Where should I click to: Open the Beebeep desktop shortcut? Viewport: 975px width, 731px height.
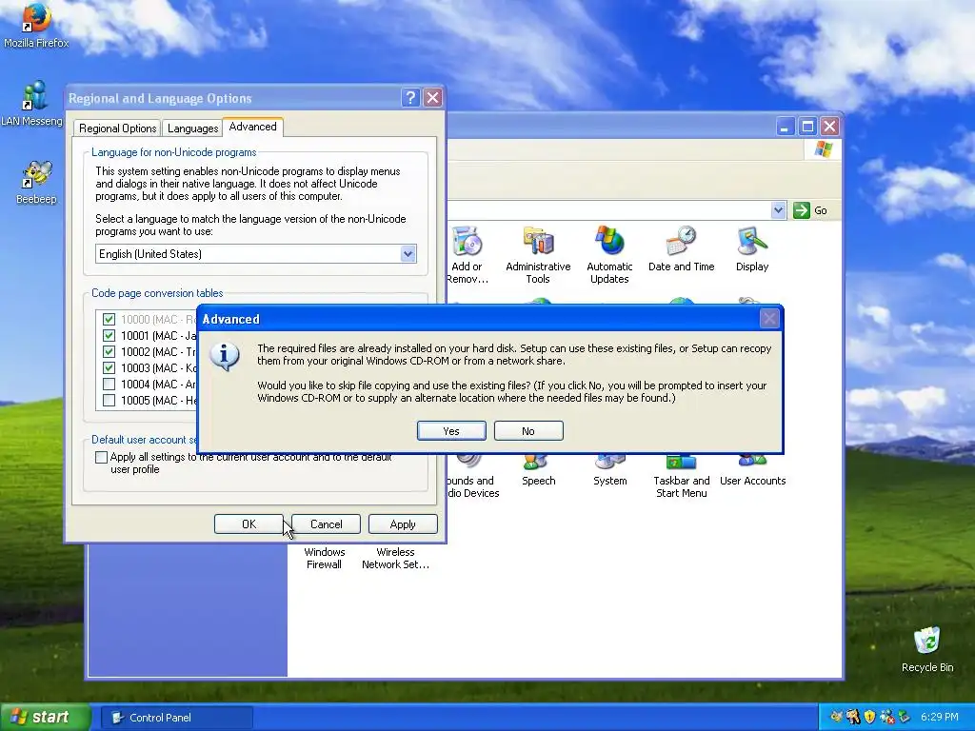click(36, 182)
